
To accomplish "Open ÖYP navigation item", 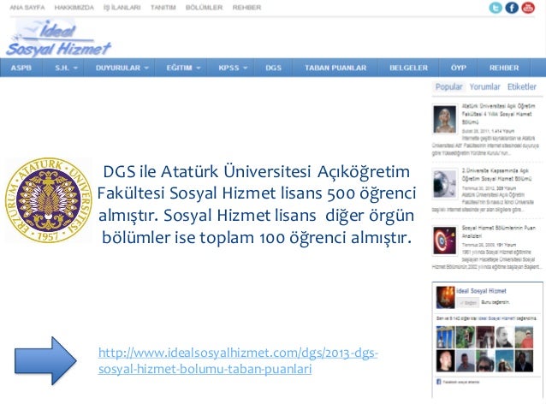I will tap(459, 68).
